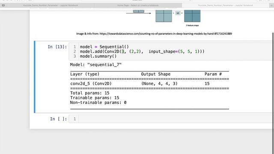Image resolution: width=274 pixels, height=154 pixels.
Task: Switch to the first Youtube_Demo_Number_Parameter tab
Action: [x=51, y=6]
